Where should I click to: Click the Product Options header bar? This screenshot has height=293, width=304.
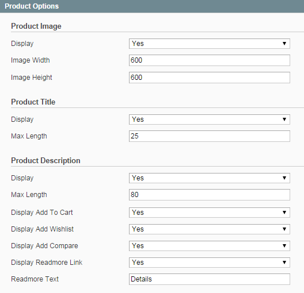[152, 6]
